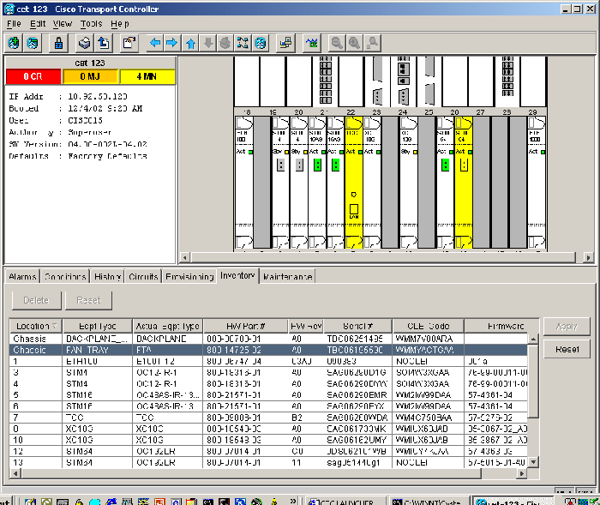
Task: Click the Serial # column header
Action: pyautogui.click(x=357, y=326)
